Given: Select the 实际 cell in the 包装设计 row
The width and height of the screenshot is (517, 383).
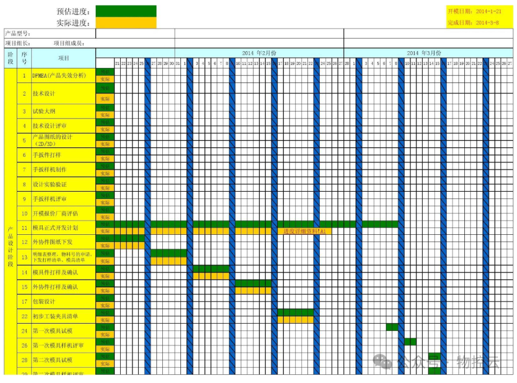Looking at the screenshot, I should (x=105, y=305).
